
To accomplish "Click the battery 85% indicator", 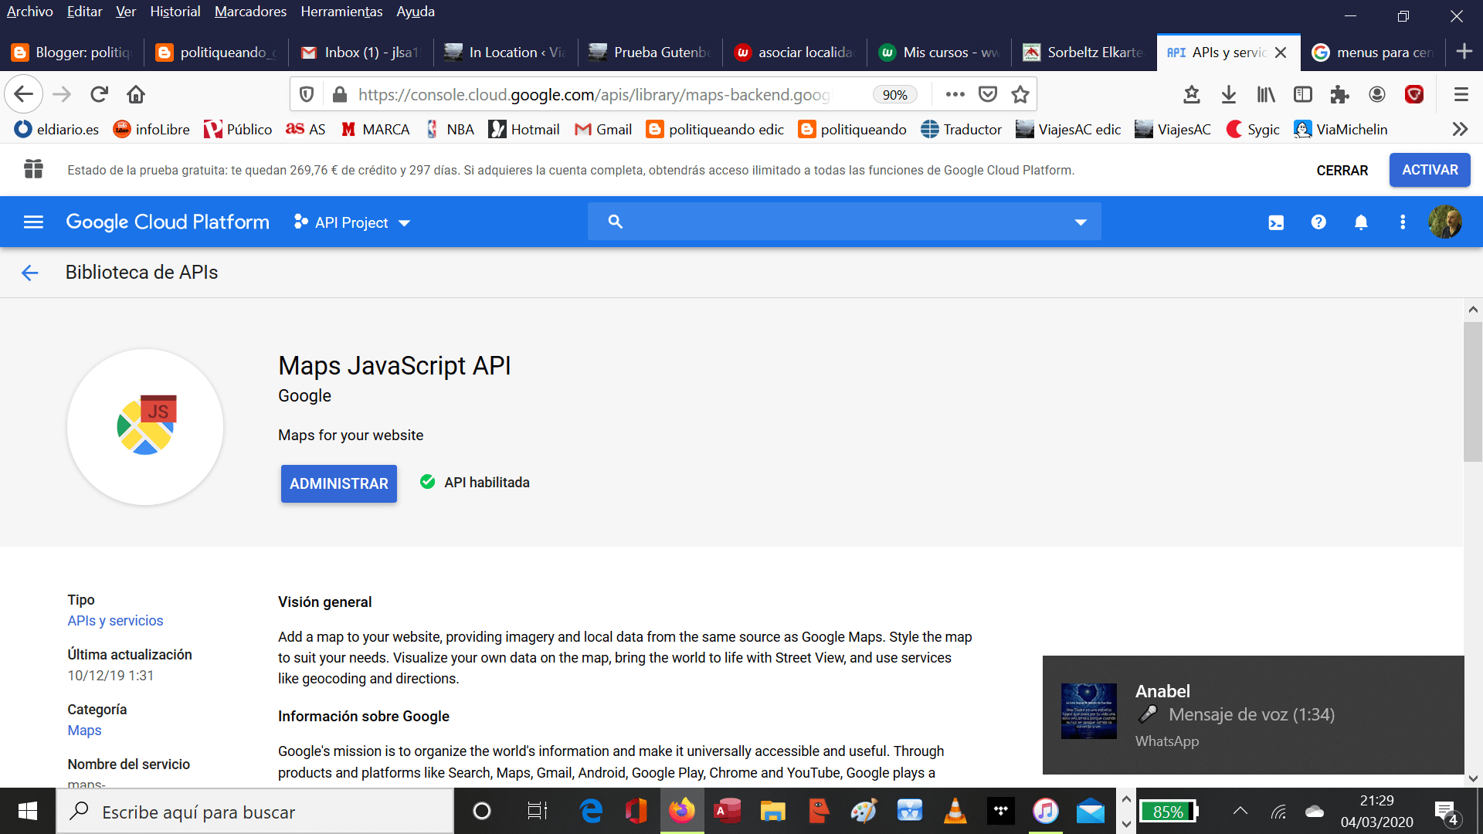I will [1169, 812].
